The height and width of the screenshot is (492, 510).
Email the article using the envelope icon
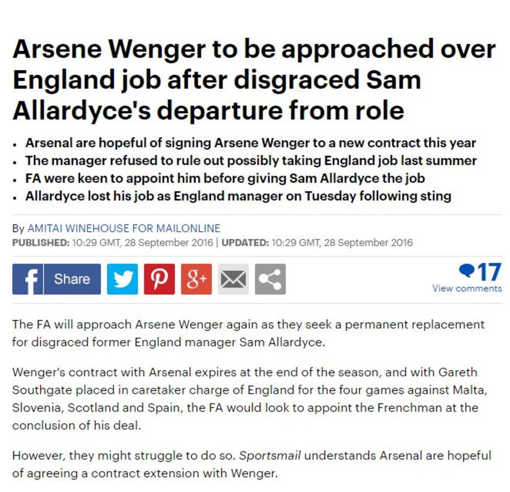pos(233,279)
